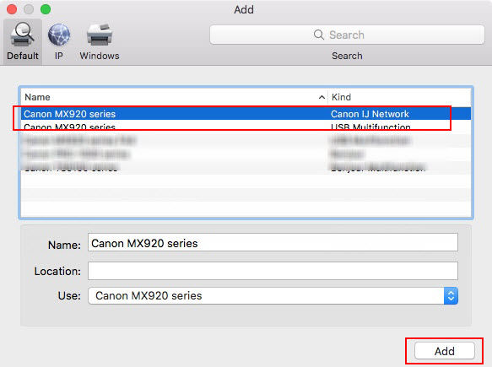The width and height of the screenshot is (492, 367).
Task: Click the printer Name text field
Action: click(x=273, y=242)
